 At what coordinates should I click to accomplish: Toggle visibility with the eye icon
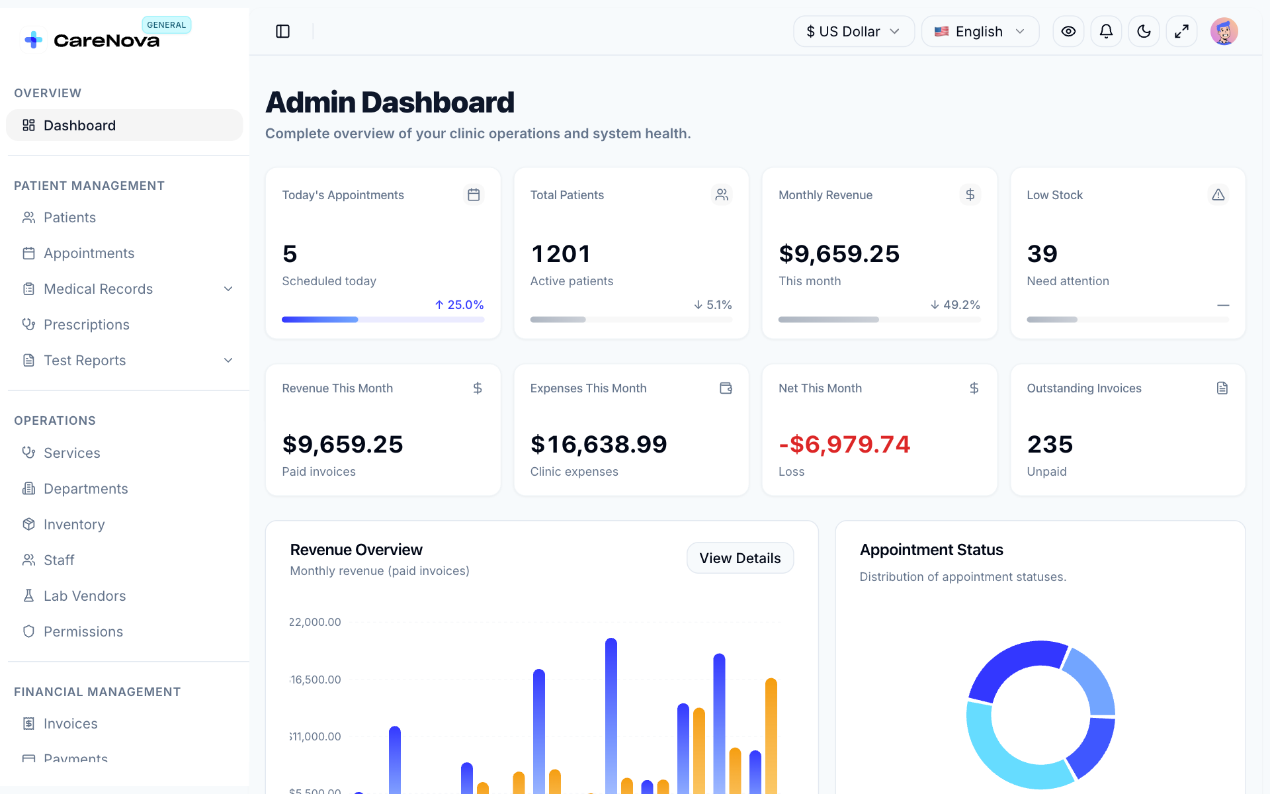pyautogui.click(x=1068, y=31)
